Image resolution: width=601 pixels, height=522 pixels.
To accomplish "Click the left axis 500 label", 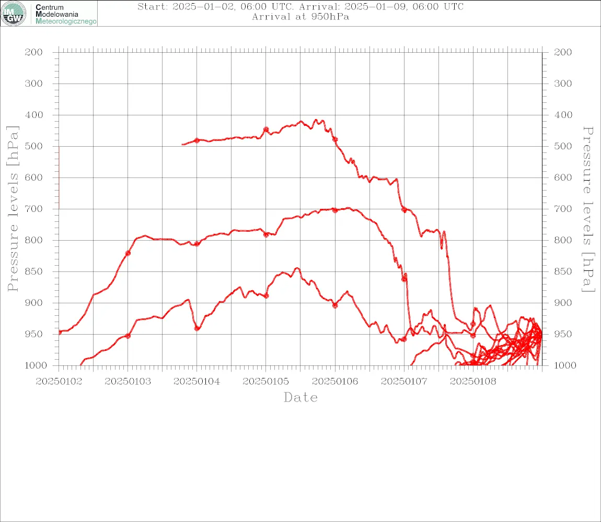I will tap(33, 146).
